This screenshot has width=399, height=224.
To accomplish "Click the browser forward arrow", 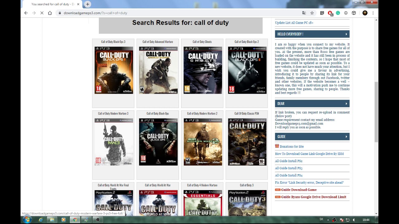I will click(x=34, y=13).
